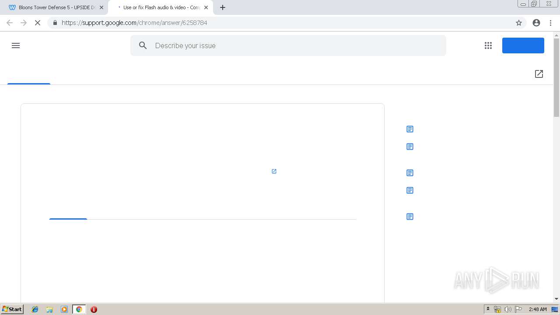Launch Internet Explorer from taskbar

point(35,309)
